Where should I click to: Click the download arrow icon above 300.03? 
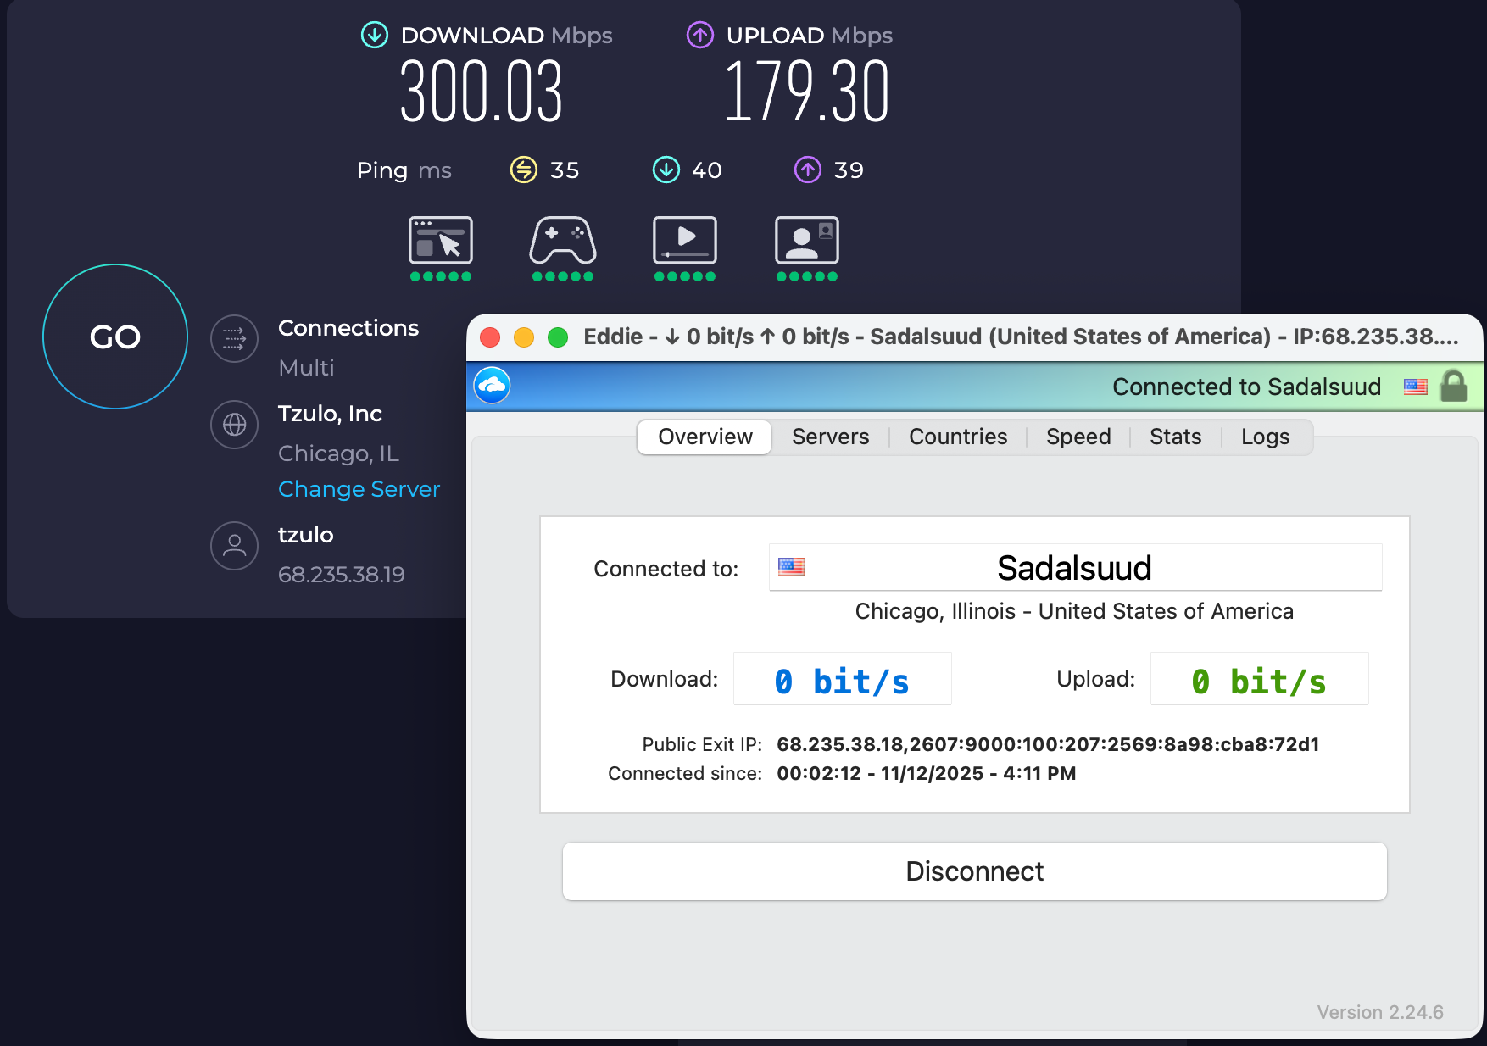point(374,36)
